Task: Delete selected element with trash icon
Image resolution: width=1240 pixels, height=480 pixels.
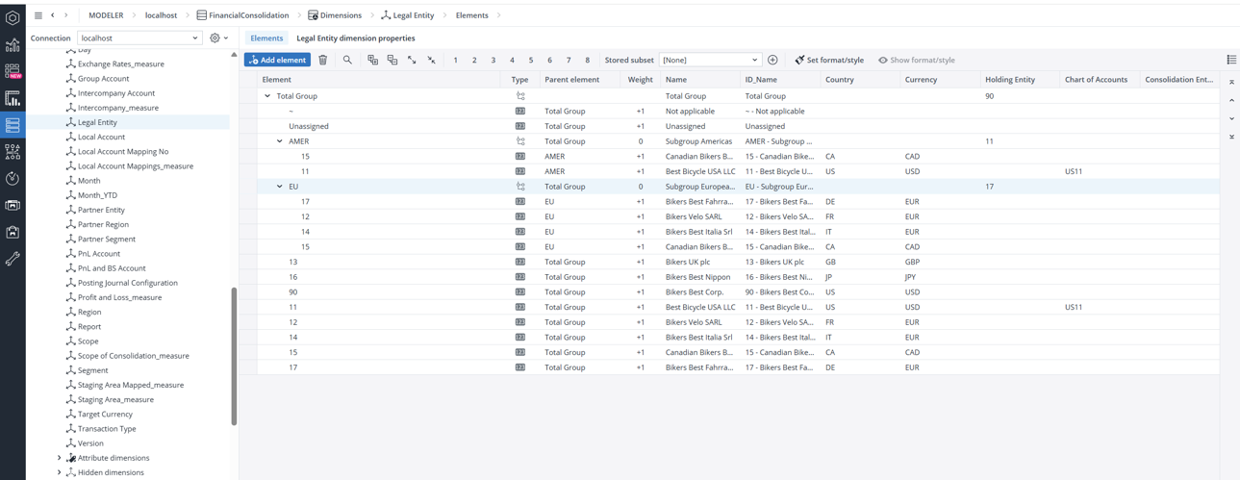Action: [x=323, y=60]
